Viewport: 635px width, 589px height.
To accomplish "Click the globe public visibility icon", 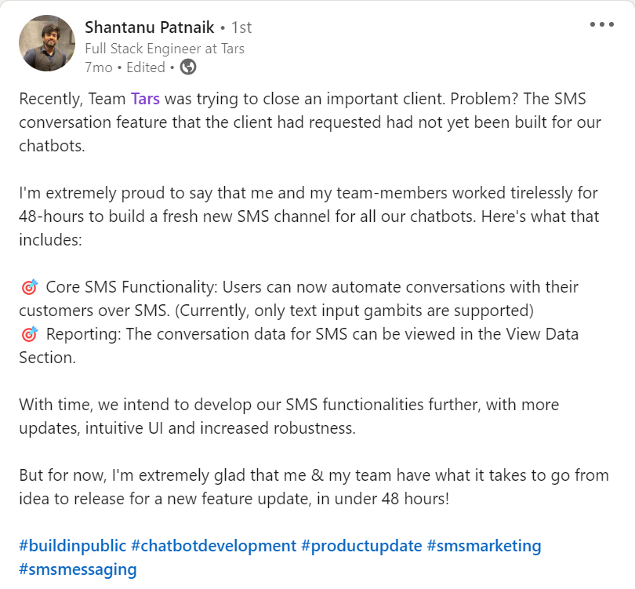I will [188, 67].
